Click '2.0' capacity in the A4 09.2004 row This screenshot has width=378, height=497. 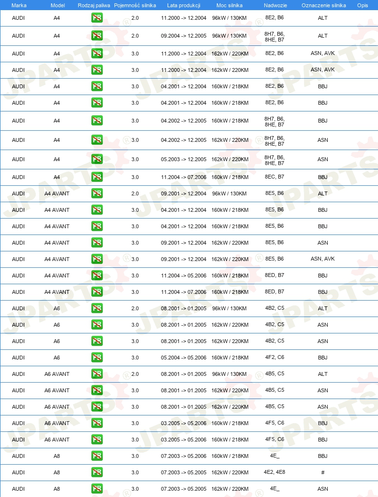[x=135, y=36]
